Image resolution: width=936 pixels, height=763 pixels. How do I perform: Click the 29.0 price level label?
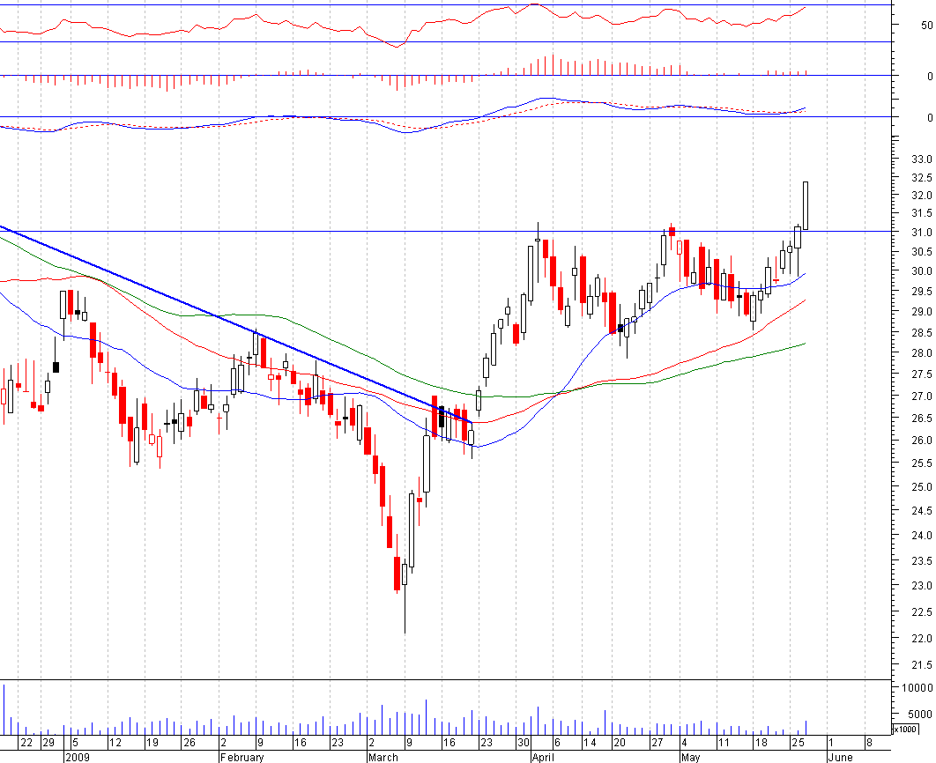[921, 311]
